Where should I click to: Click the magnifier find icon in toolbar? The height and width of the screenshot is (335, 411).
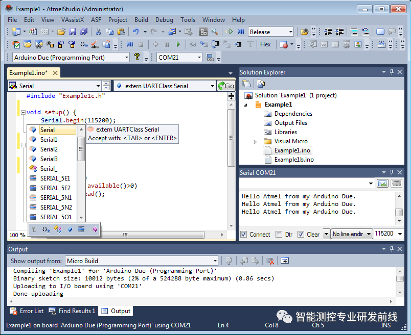click(215, 32)
